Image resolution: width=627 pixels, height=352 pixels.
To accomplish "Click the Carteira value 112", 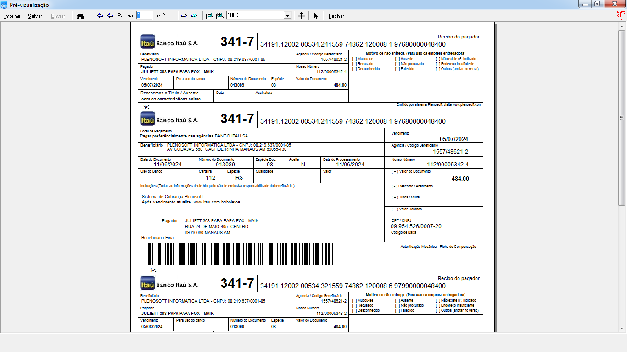I will coord(210,178).
